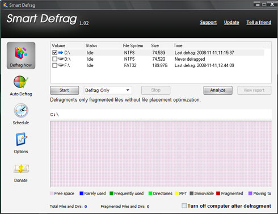Screen dimensions: 278x214
Task: Select the FAT32 file system cell
Action: click(x=130, y=65)
